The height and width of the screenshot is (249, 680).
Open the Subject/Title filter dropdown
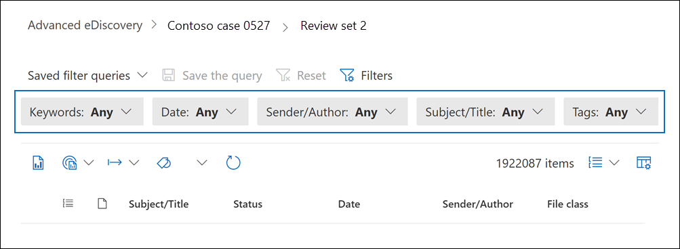click(x=485, y=112)
